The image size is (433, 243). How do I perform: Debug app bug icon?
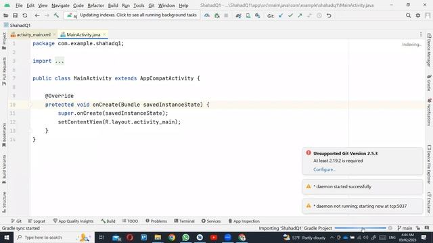click(x=216, y=16)
